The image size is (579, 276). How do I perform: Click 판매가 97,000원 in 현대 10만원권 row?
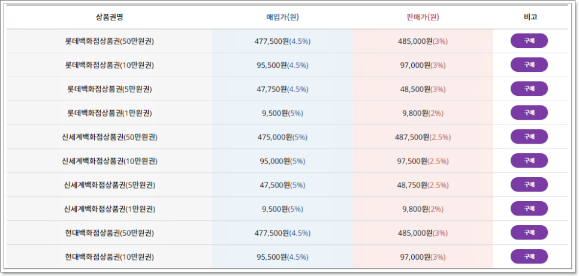tap(423, 257)
